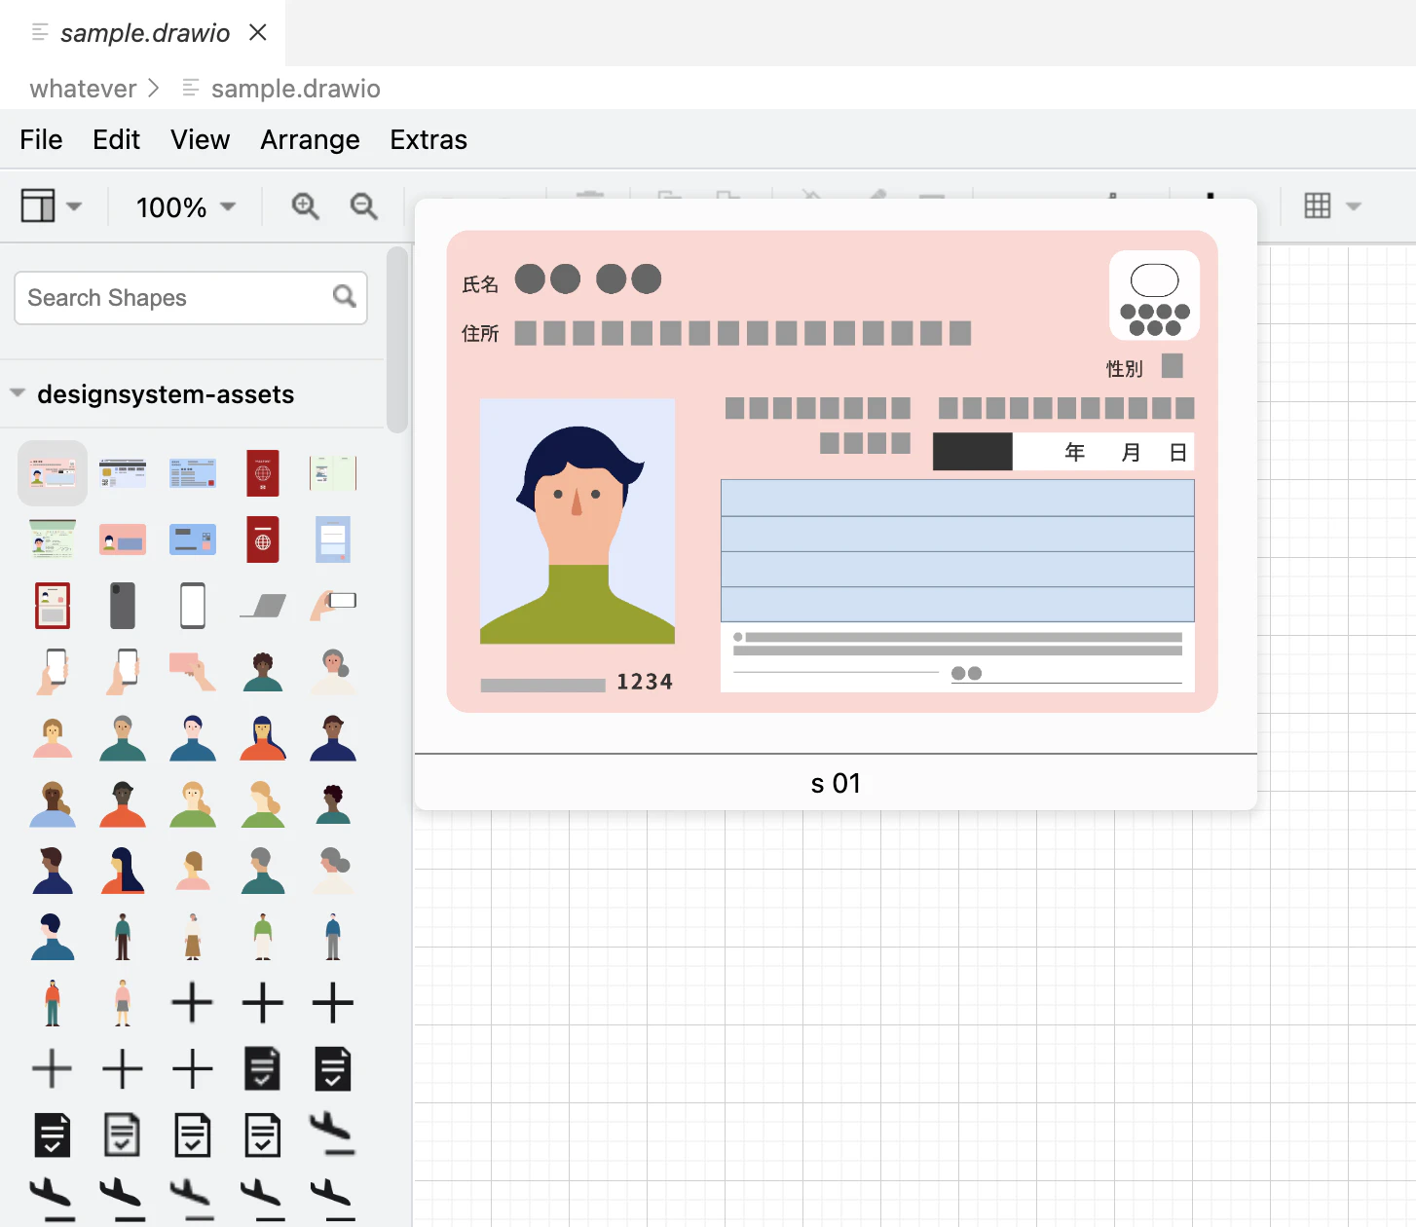This screenshot has height=1227, width=1416.
Task: Collapse the designsystem-assets shape library
Action: point(18,393)
